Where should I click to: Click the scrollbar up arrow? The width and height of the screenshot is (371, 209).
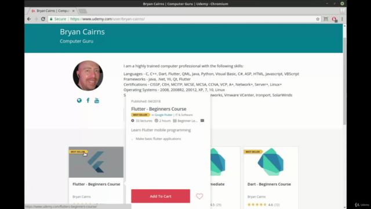(x=344, y=26)
